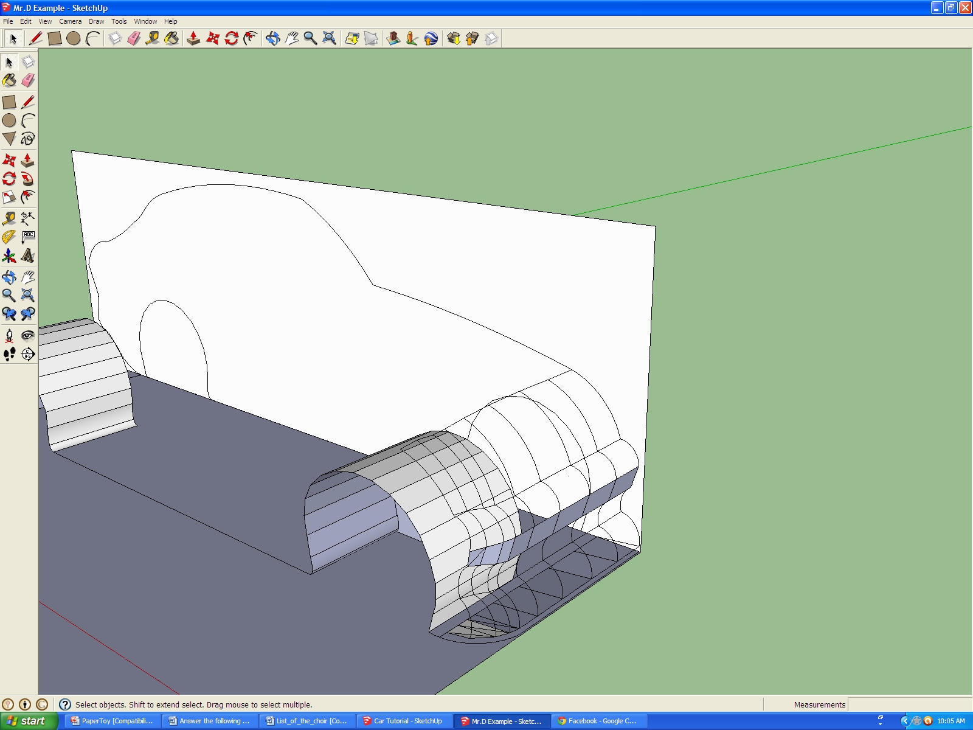Image resolution: width=973 pixels, height=730 pixels.
Task: Choose the Zoom magnifier in top toolbar
Action: (310, 38)
